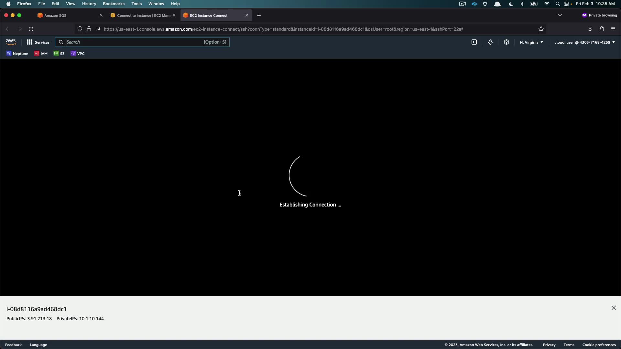Open the IAM shortcut
The height and width of the screenshot is (349, 621).
[41, 54]
